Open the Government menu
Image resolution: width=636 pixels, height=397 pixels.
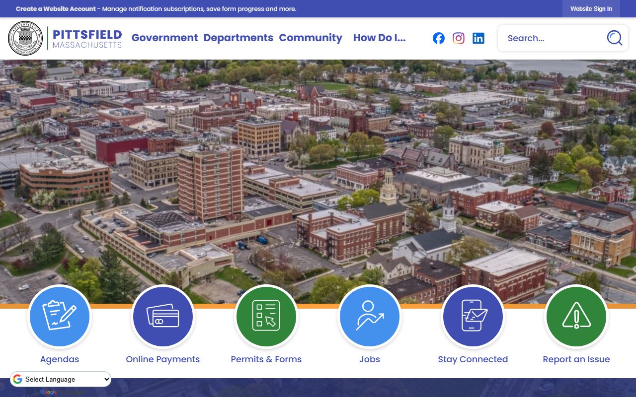point(164,38)
